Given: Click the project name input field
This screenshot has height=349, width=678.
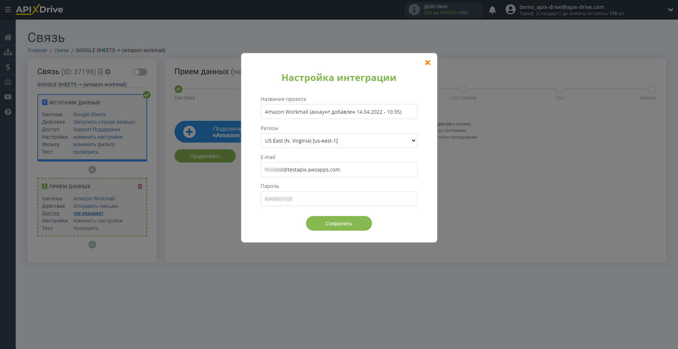Looking at the screenshot, I should 339,112.
